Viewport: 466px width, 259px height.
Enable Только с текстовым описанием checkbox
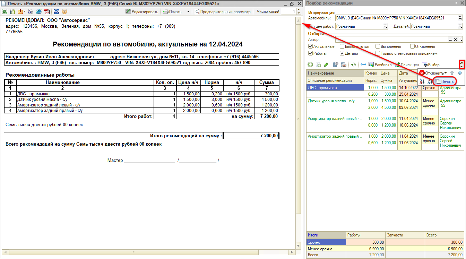(378, 53)
